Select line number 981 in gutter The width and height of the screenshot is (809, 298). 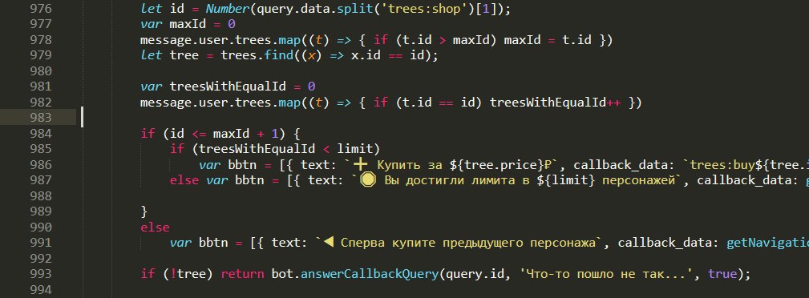coord(41,87)
